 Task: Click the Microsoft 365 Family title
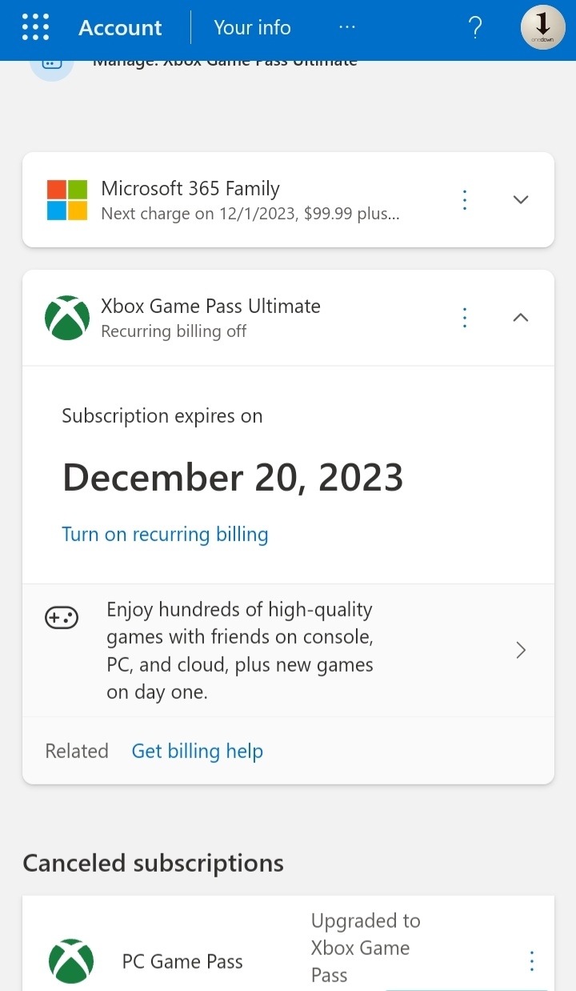pos(190,189)
